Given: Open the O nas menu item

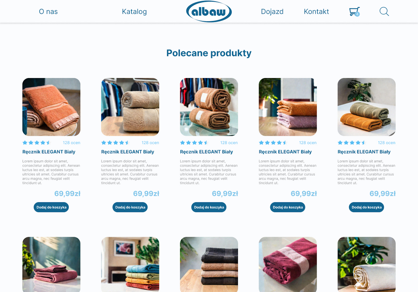Looking at the screenshot, I should point(48,11).
